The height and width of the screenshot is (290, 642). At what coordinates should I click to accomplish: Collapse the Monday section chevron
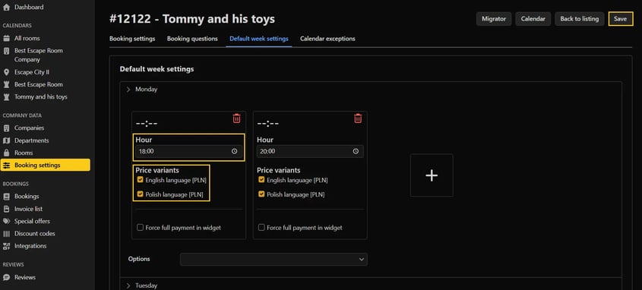coord(128,89)
